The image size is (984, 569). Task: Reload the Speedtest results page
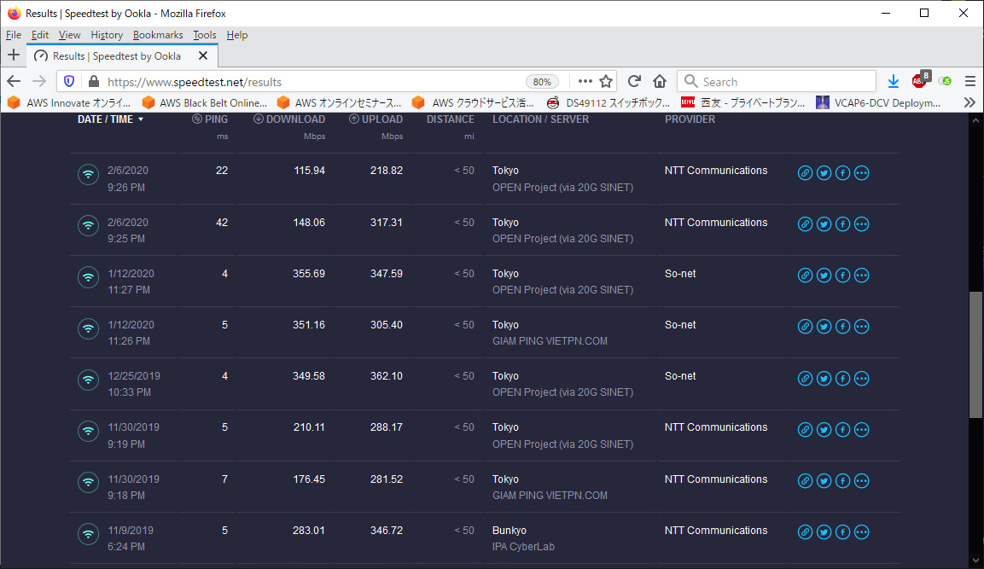(x=634, y=82)
